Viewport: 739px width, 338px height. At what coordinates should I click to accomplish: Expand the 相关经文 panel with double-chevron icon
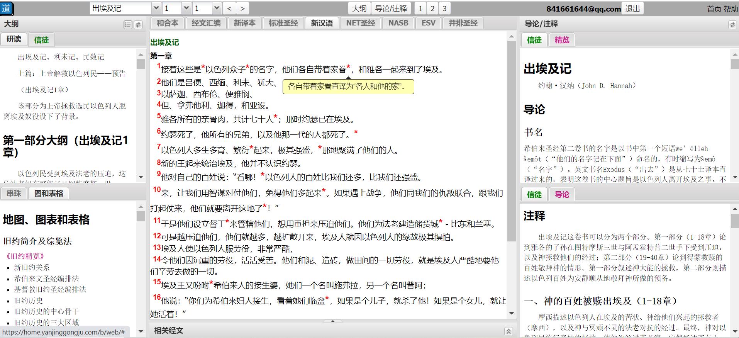point(508,331)
